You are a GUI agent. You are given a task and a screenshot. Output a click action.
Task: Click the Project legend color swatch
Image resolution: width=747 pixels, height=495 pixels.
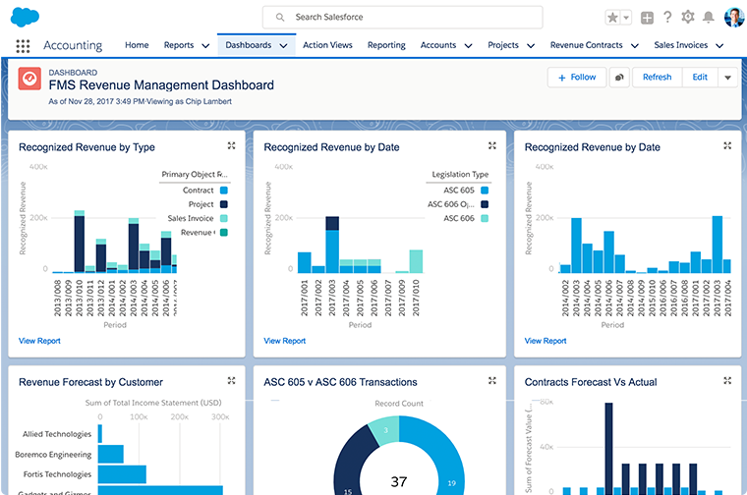(224, 204)
